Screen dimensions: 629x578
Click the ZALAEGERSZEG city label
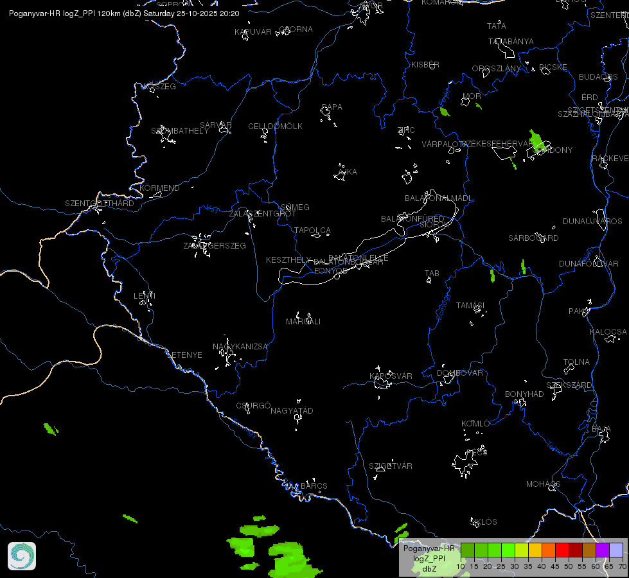click(x=215, y=245)
